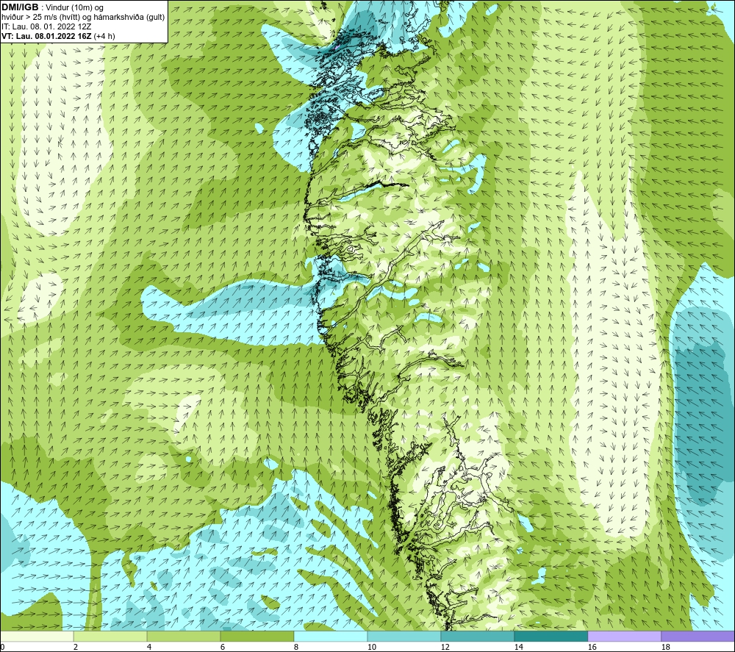Click the 10–12 m/s turquoise legend swatch
This screenshot has width=735, height=652.
pyautogui.click(x=404, y=636)
